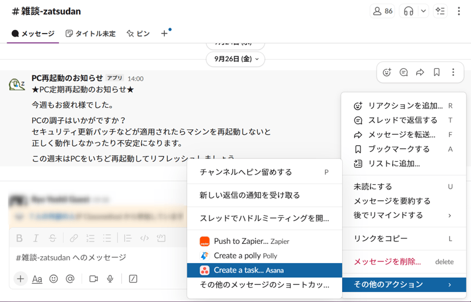The image size is (471, 302).
Task: Choose リンクをコピー from the menu
Action: pos(380,238)
